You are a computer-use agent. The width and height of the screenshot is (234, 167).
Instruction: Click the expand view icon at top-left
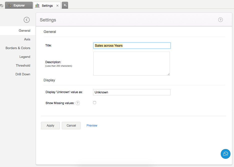tap(2, 5)
